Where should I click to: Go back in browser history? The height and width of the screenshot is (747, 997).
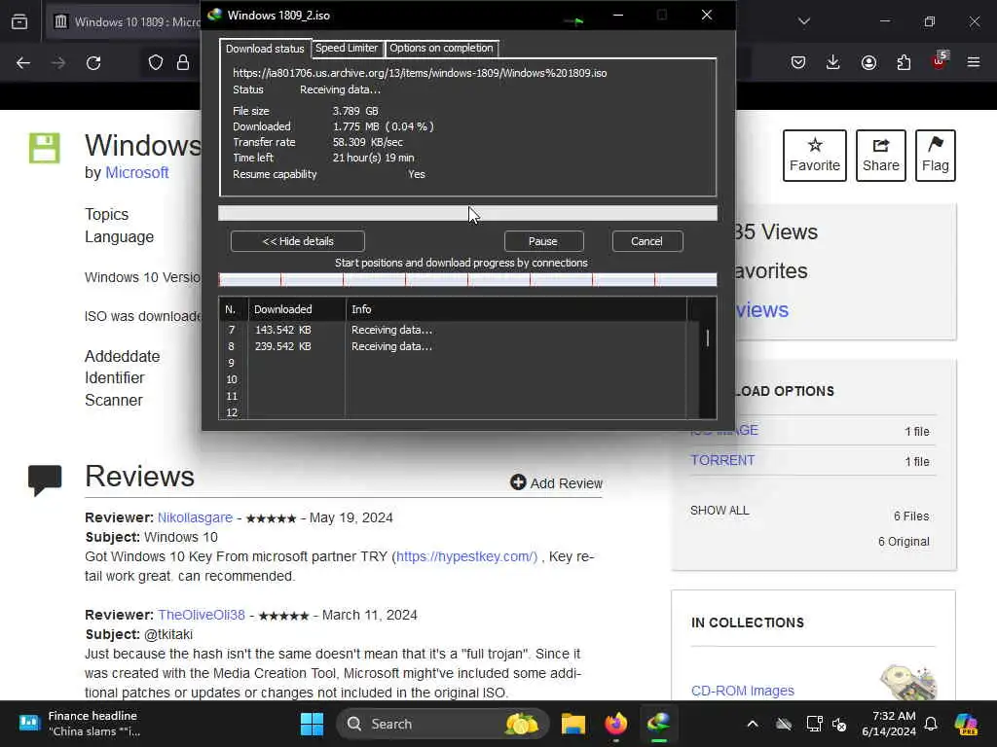23,63
